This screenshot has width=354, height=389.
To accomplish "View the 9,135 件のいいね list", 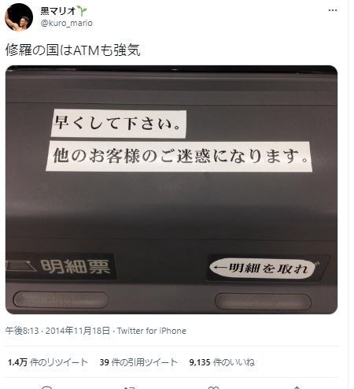I will coord(222,362).
